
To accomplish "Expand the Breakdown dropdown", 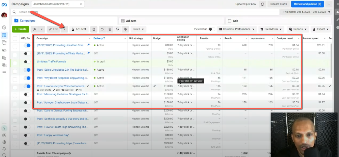I will [271, 29].
